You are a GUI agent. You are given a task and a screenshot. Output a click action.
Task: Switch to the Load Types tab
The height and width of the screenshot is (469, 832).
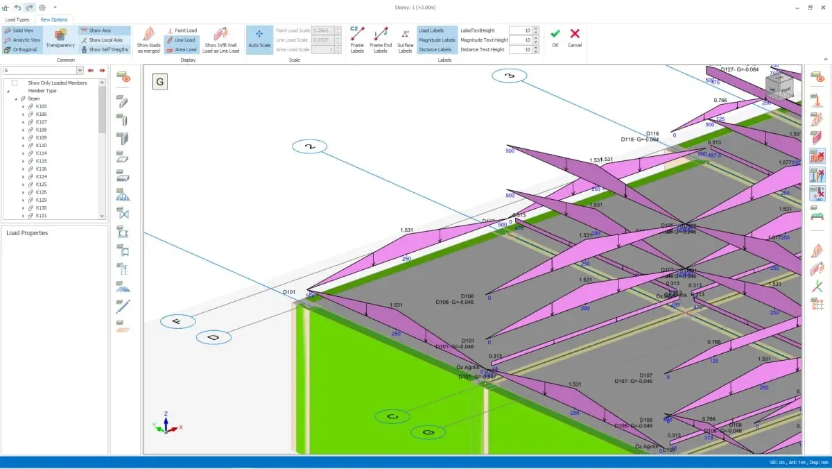17,19
